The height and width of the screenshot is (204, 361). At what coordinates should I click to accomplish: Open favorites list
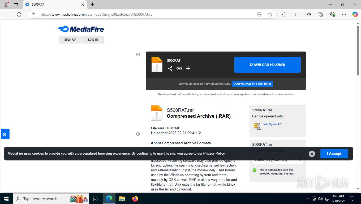[x=309, y=14]
